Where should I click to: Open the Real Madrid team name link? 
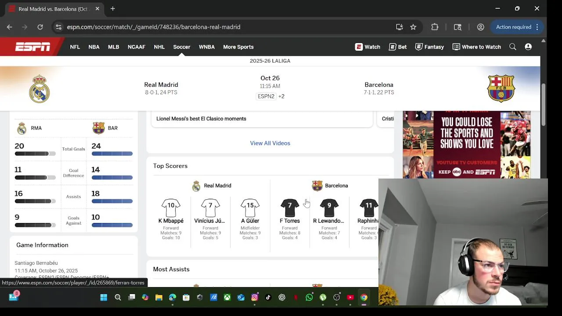click(x=161, y=85)
